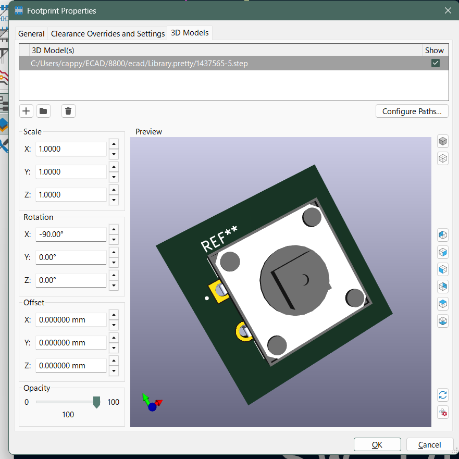
Task: Select the 1437565-5.step model row
Action: click(x=208, y=63)
